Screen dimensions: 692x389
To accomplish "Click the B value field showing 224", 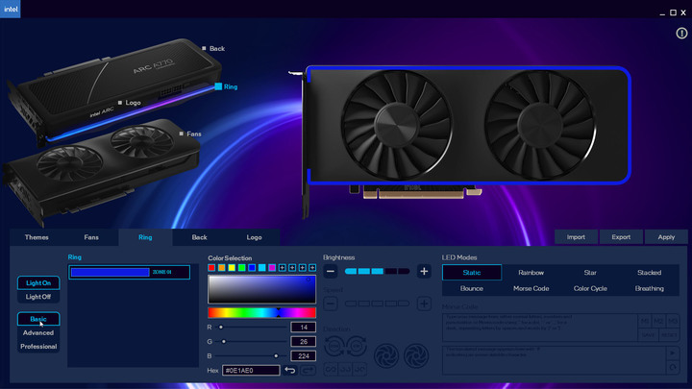I will [x=303, y=355].
